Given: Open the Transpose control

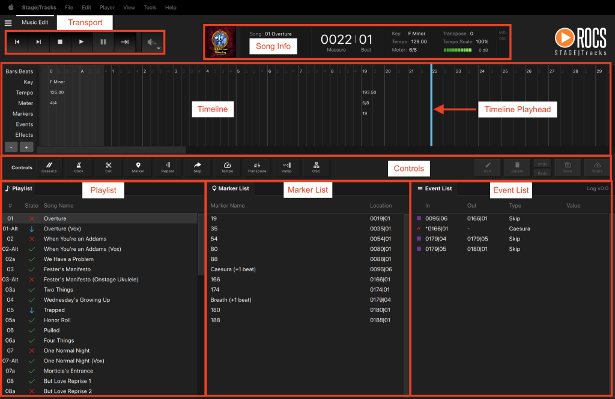Looking at the screenshot, I should [x=256, y=166].
